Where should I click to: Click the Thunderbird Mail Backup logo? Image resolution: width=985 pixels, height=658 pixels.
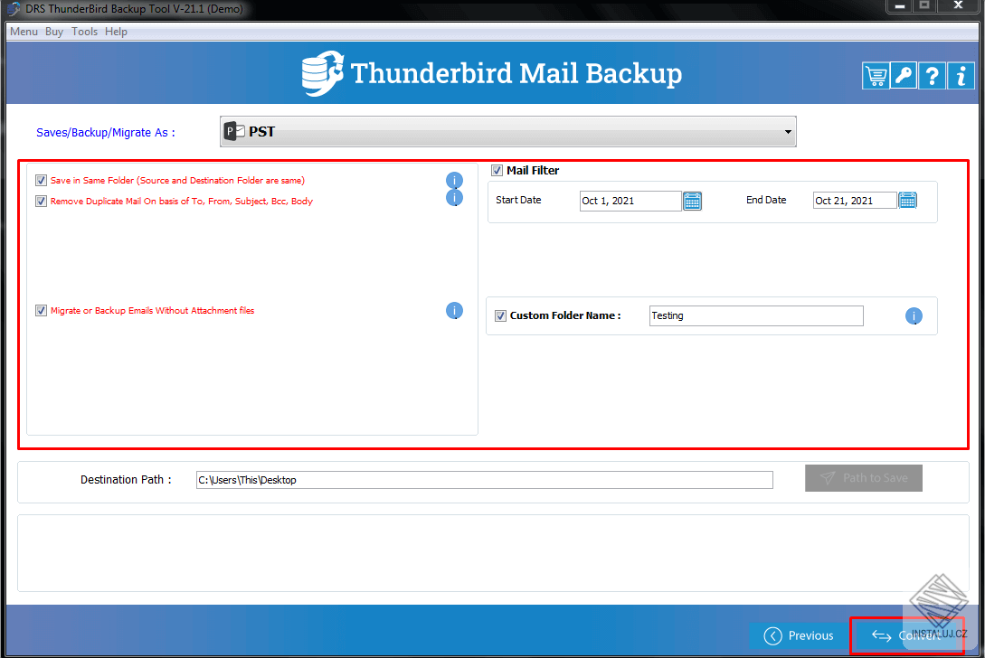pos(323,73)
